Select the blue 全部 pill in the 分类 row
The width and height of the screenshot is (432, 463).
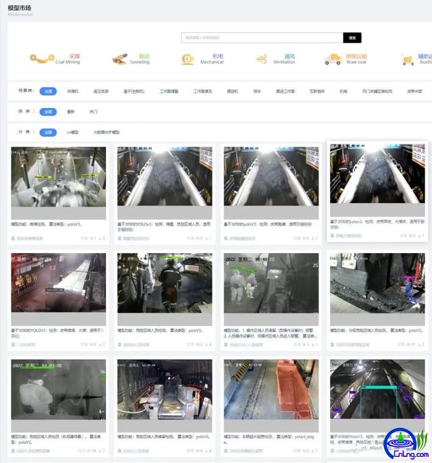[x=48, y=132]
